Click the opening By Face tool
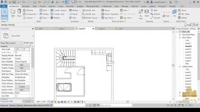200x112 pixels. point(141,14)
